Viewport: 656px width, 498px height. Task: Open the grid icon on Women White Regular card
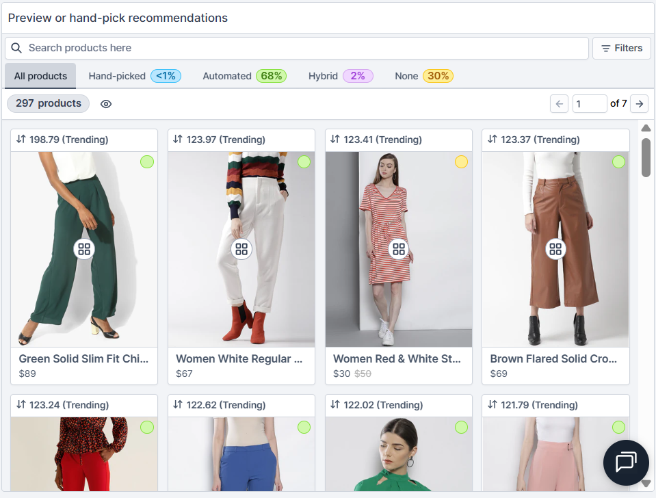[x=241, y=250]
